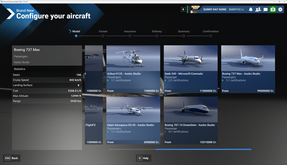Go to the Confirmation step

[211, 36]
